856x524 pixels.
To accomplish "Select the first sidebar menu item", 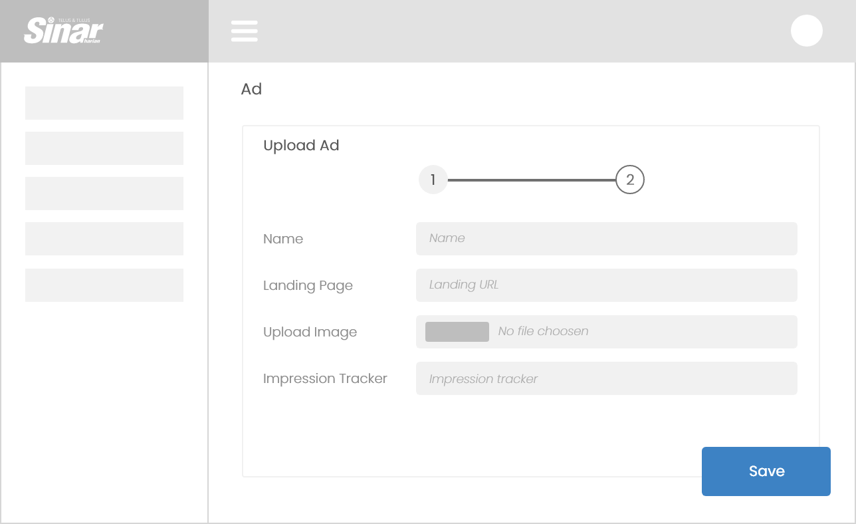I will [104, 103].
